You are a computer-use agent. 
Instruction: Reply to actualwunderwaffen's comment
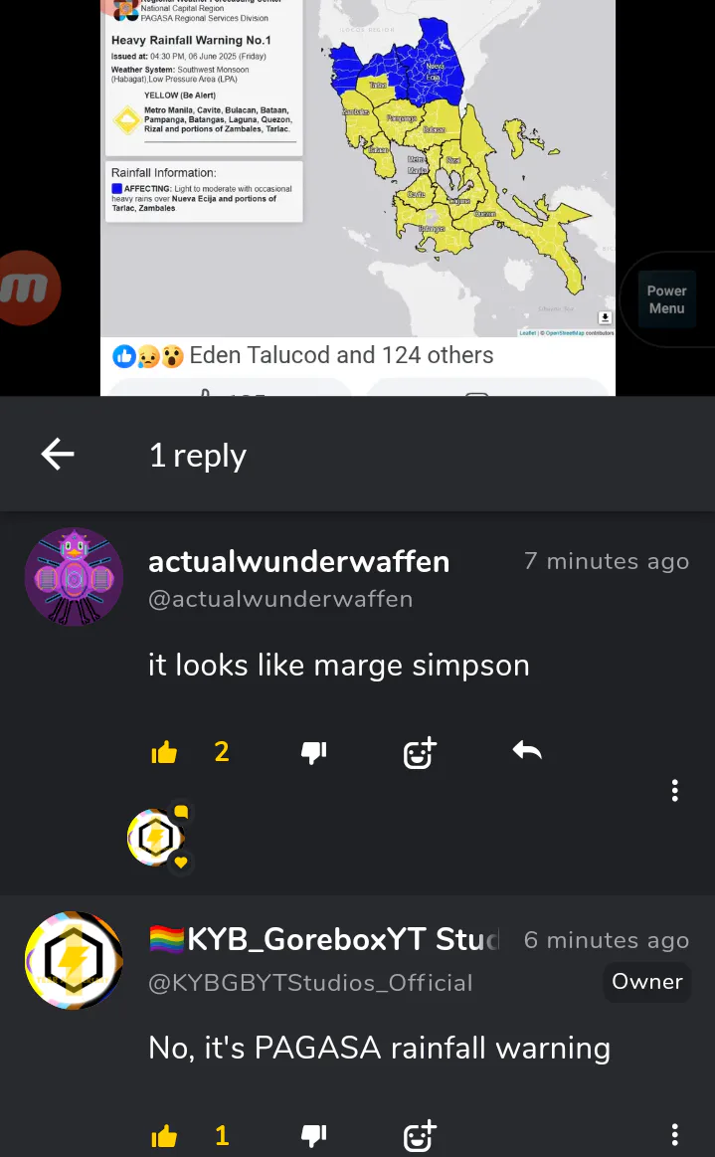[527, 751]
